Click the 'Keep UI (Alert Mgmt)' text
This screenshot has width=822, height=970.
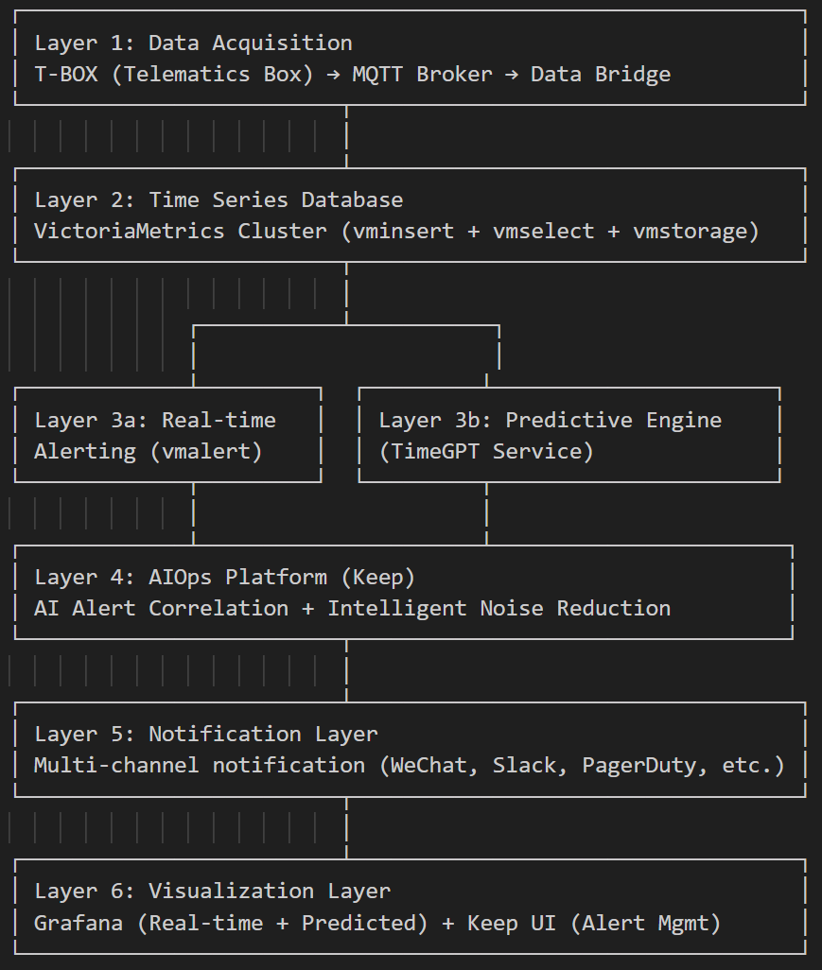pyautogui.click(x=594, y=922)
